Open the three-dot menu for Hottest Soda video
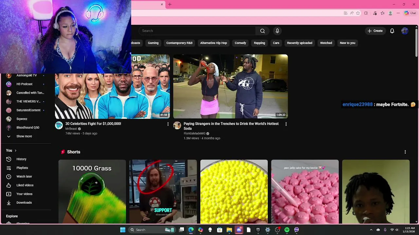Viewport: 419px width, 235px height. click(x=286, y=124)
